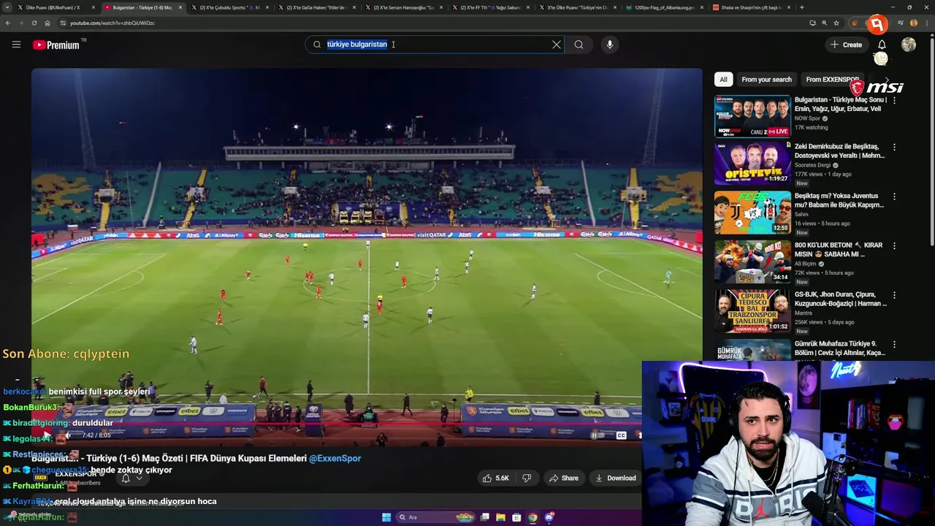Start voice search with the microphone icon

click(x=610, y=45)
